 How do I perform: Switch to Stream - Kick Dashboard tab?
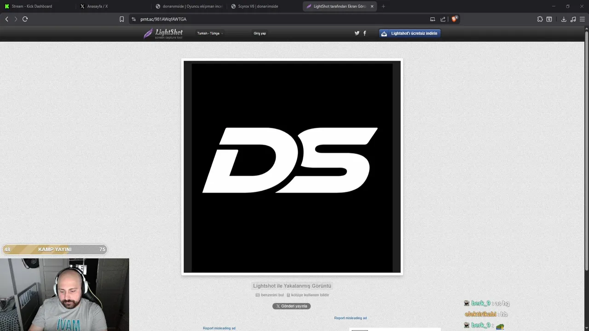37,6
